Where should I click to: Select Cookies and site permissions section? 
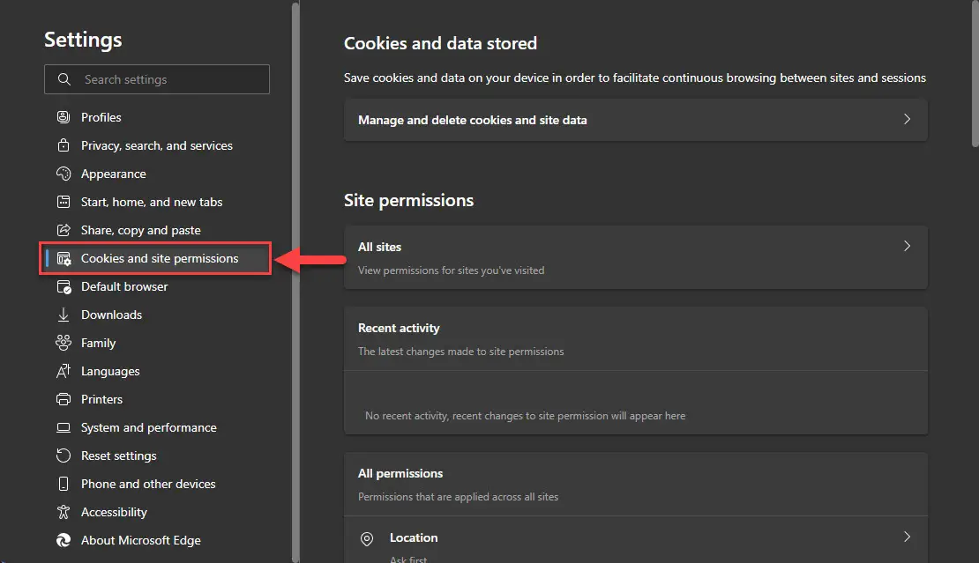(157, 258)
